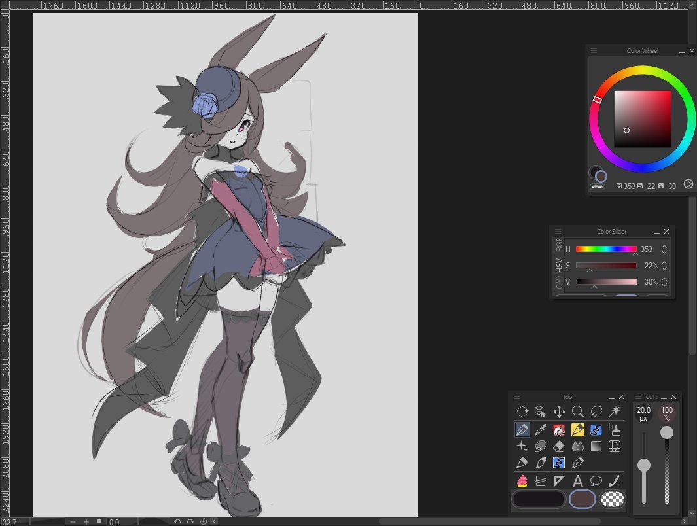Reset canvas rotation in the status bar
This screenshot has width=697, height=526.
click(x=204, y=522)
